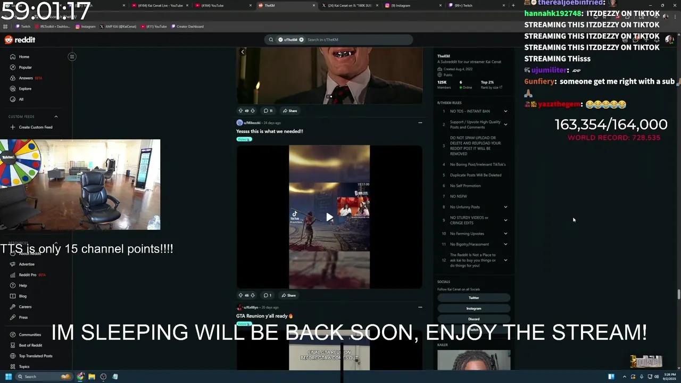Screen dimensions: 681x383
Task: Open Twitch bookmark in bookmarks bar
Action: [x=23, y=27]
